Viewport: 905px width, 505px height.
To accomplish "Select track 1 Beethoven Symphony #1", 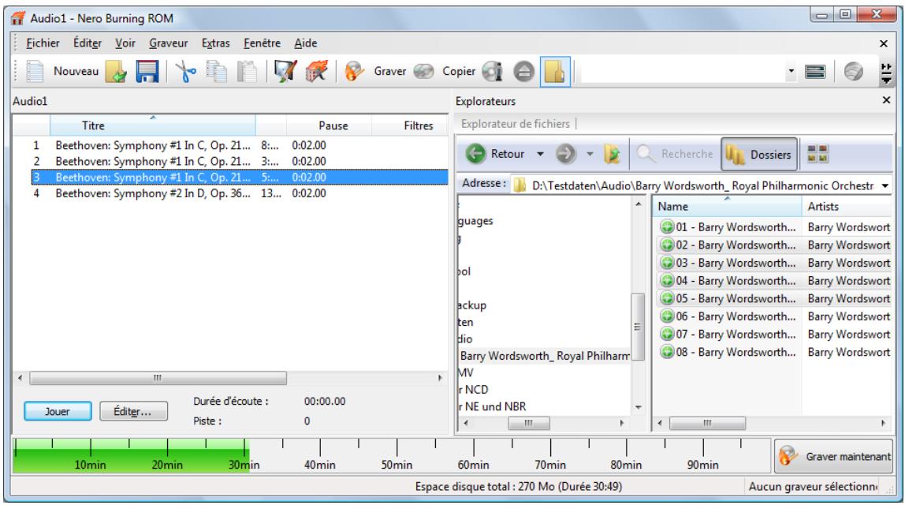I will tap(240, 146).
